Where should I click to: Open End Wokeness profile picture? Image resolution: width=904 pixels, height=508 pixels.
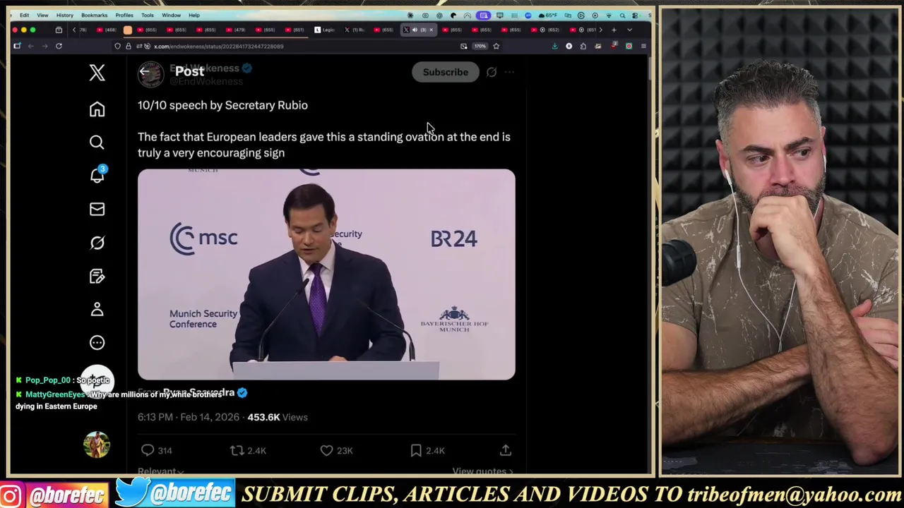150,74
